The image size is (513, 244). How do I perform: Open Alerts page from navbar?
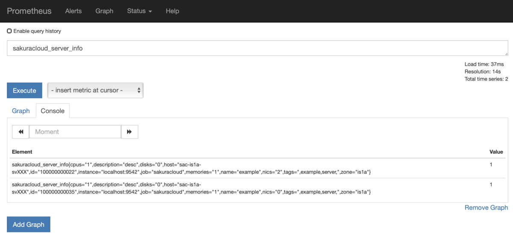coord(74,11)
